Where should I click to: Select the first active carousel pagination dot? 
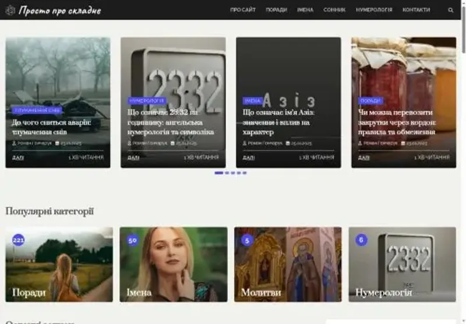(218, 173)
